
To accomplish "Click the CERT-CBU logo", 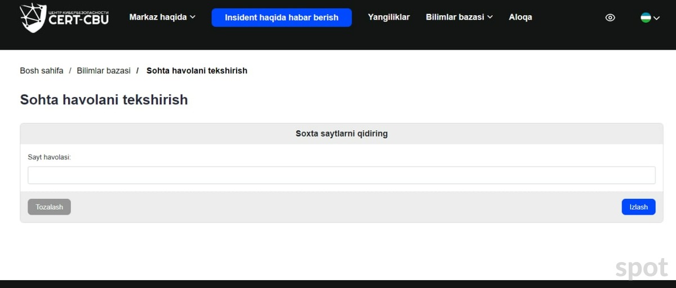I will coord(64,17).
